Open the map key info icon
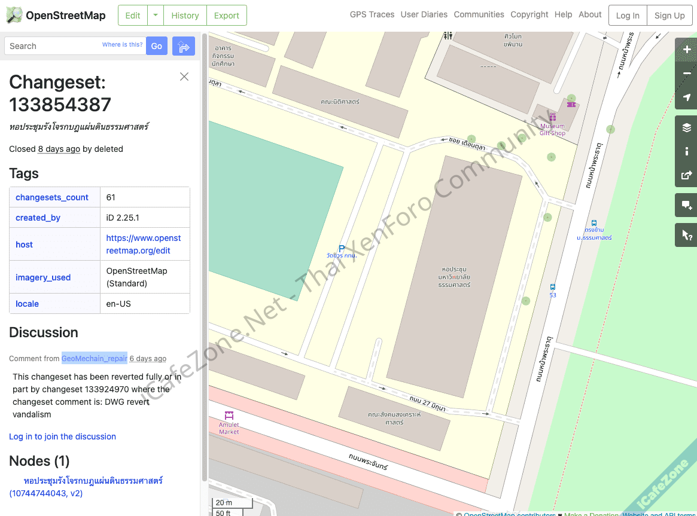Screen dimensions: 697x516 click(x=686, y=151)
